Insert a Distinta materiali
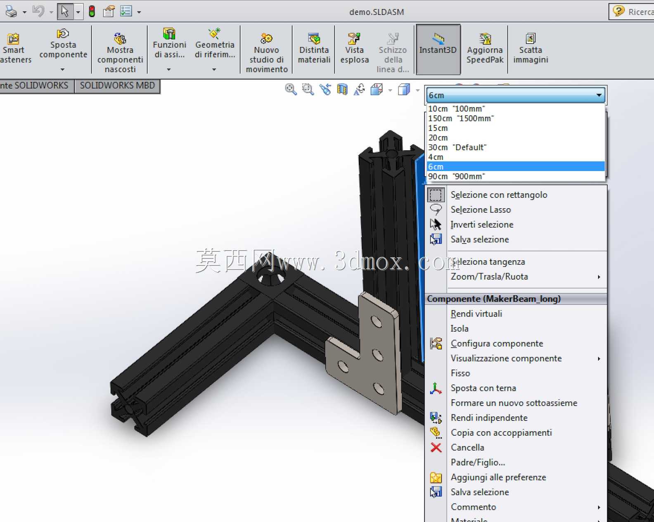 point(314,49)
